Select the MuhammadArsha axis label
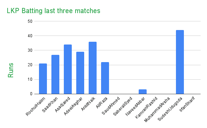207x128 pixels. pos(157,110)
